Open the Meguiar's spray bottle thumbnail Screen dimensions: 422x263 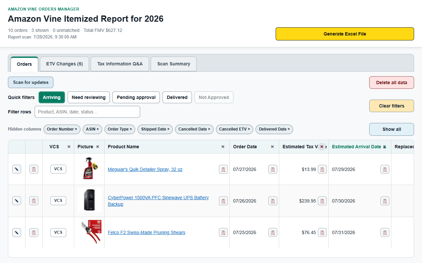(89, 168)
